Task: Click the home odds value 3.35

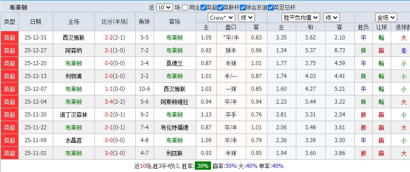Action: click(x=281, y=38)
